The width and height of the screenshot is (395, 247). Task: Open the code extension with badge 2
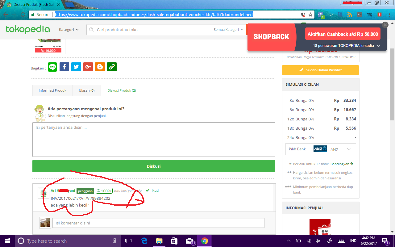(321, 15)
